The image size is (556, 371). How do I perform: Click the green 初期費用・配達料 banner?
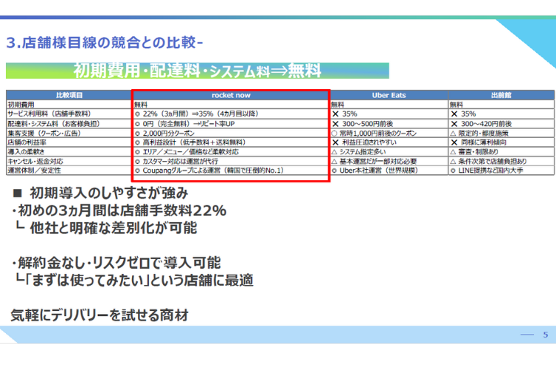(x=197, y=70)
